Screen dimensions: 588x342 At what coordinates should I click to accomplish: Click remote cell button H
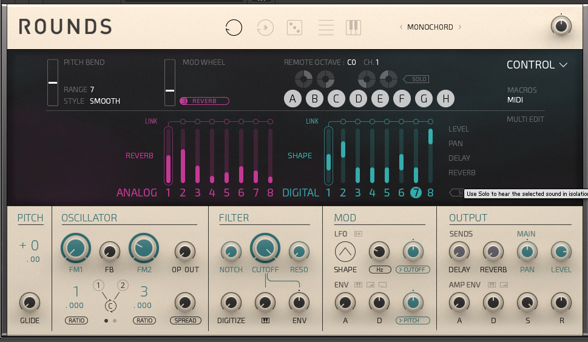[x=445, y=98]
